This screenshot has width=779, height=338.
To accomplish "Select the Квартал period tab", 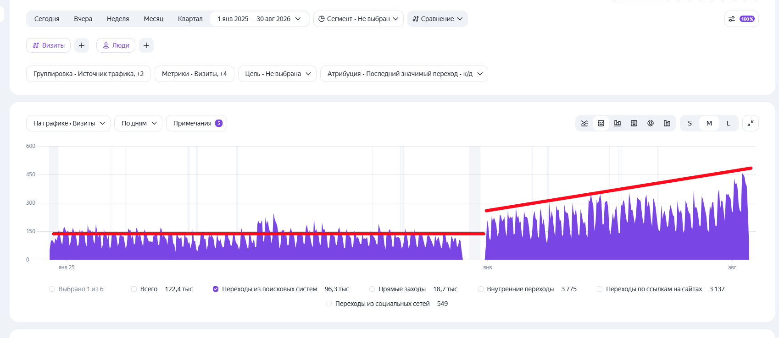I will click(x=190, y=19).
